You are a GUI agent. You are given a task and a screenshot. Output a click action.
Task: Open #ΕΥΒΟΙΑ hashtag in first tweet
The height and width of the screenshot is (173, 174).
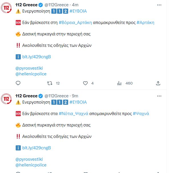click(x=78, y=11)
